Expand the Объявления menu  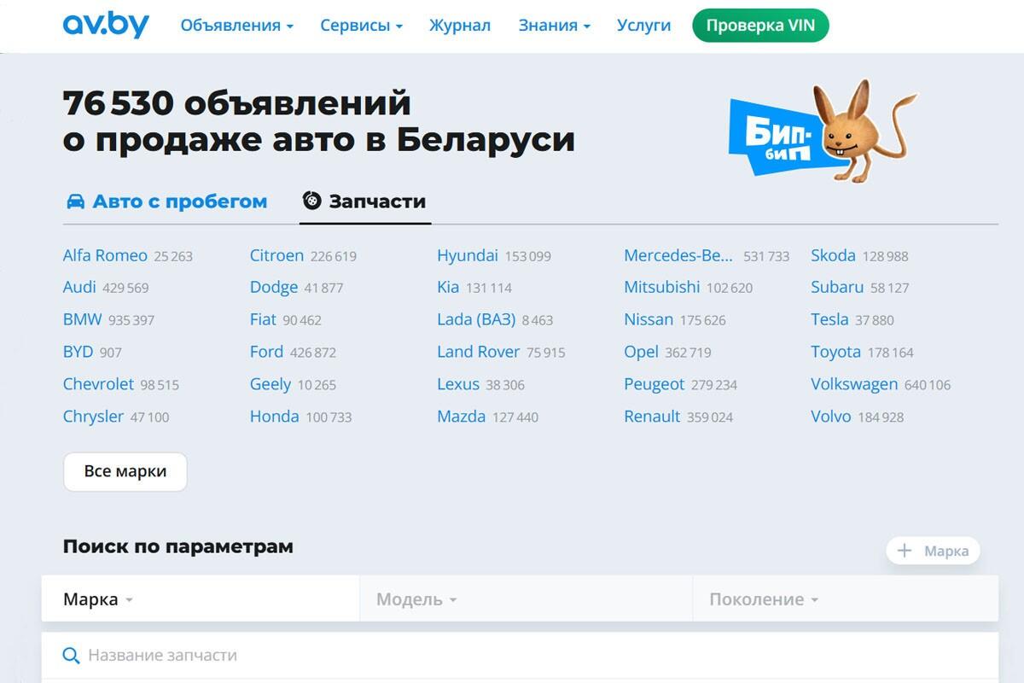pyautogui.click(x=236, y=26)
